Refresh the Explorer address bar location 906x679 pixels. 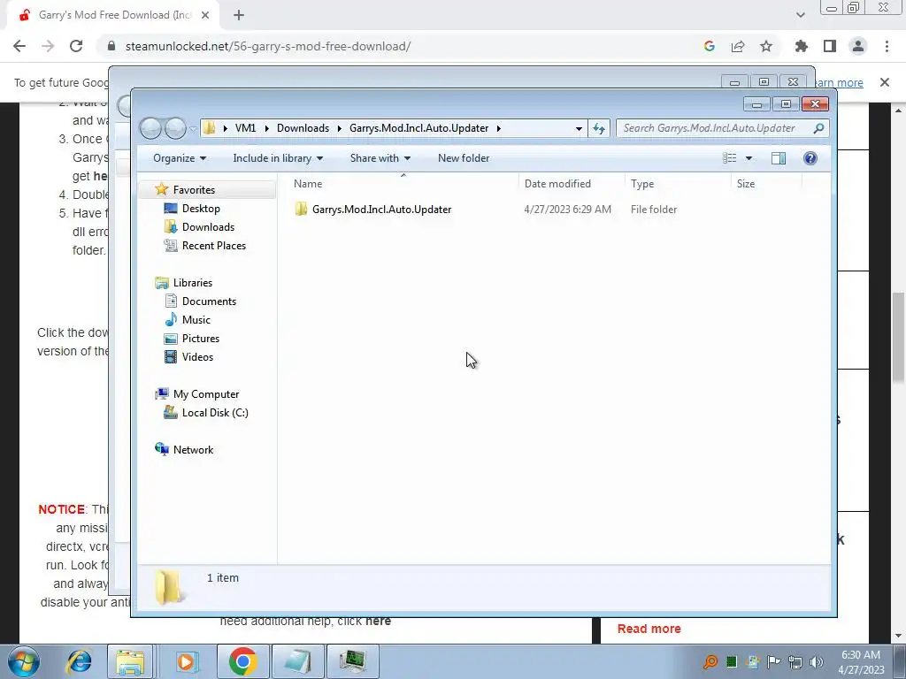pyautogui.click(x=599, y=128)
